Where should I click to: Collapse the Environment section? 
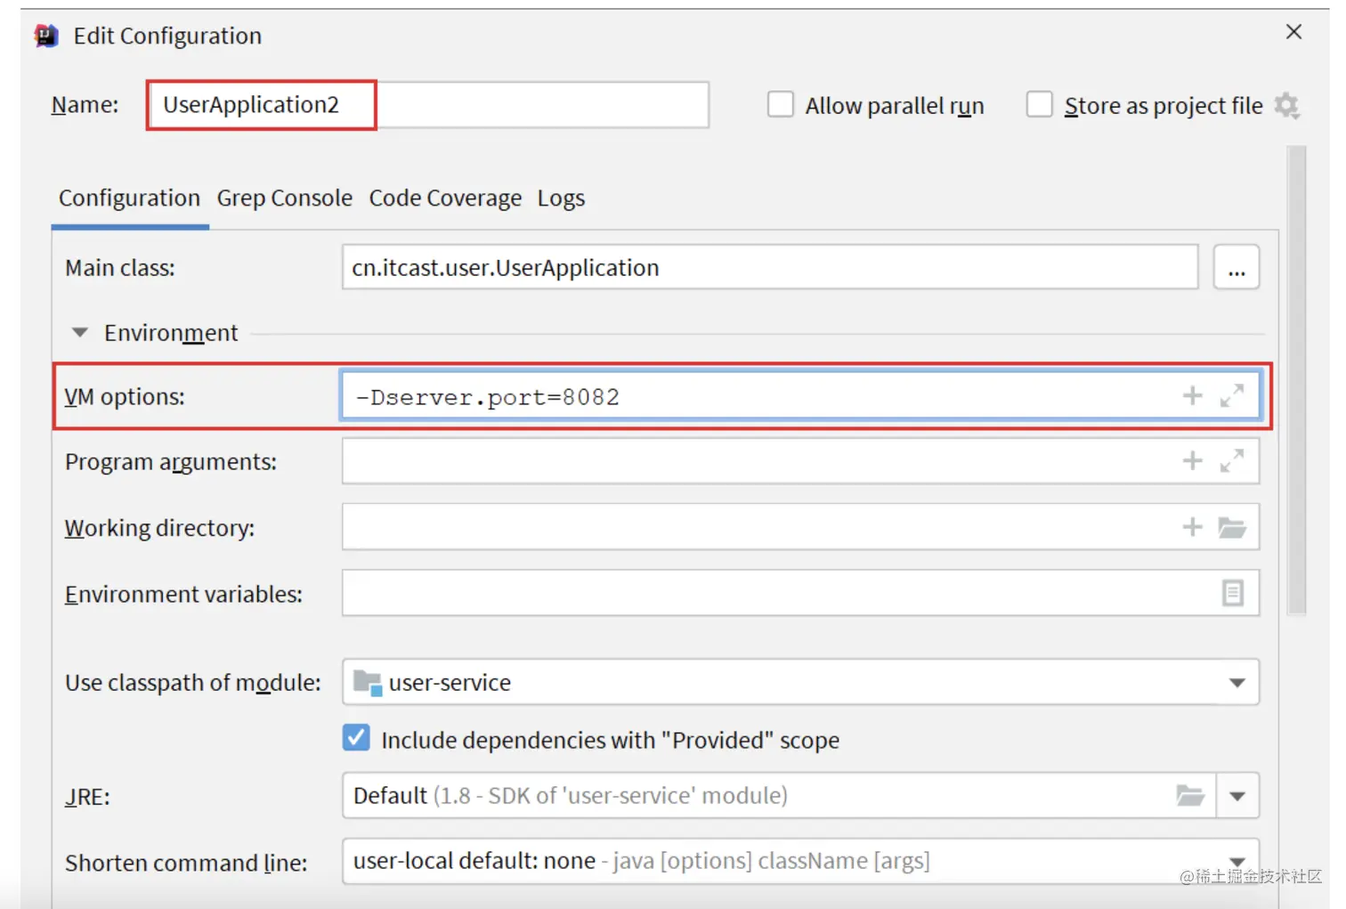[x=80, y=333]
